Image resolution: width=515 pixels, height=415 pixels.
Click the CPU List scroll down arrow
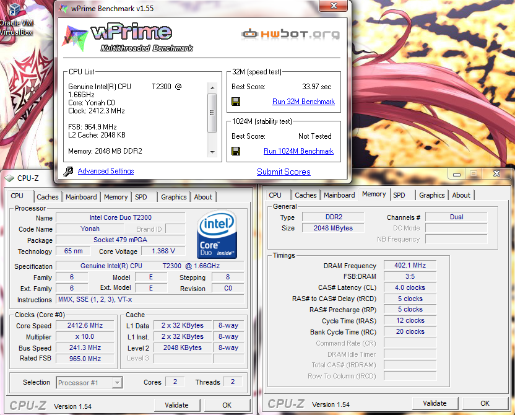pyautogui.click(x=212, y=152)
